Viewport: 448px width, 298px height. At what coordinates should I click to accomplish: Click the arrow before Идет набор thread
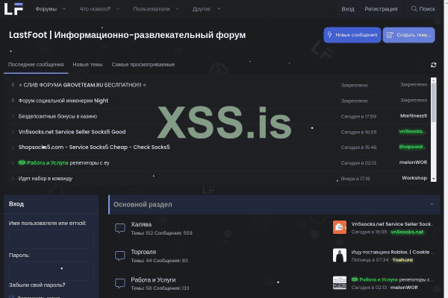click(13, 179)
